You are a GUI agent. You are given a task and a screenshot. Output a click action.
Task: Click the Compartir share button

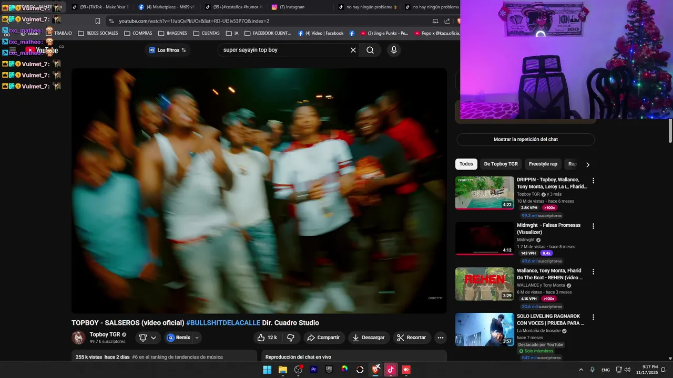coord(323,338)
